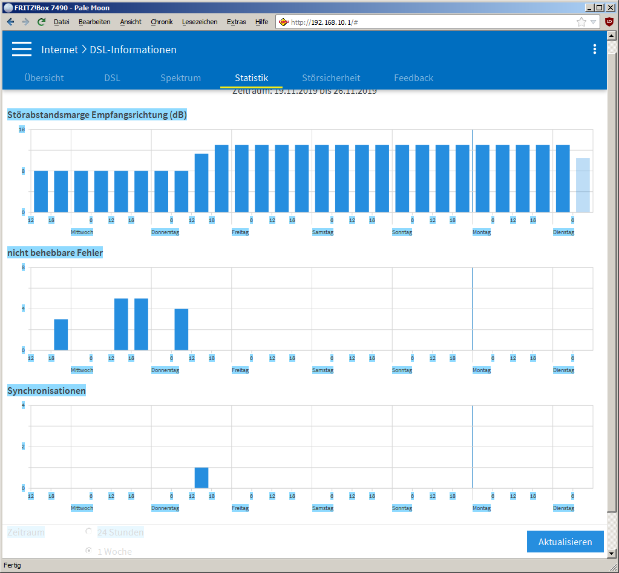Click Dienstag label under Synchronisationen chart
The width and height of the screenshot is (619, 573).
click(563, 508)
